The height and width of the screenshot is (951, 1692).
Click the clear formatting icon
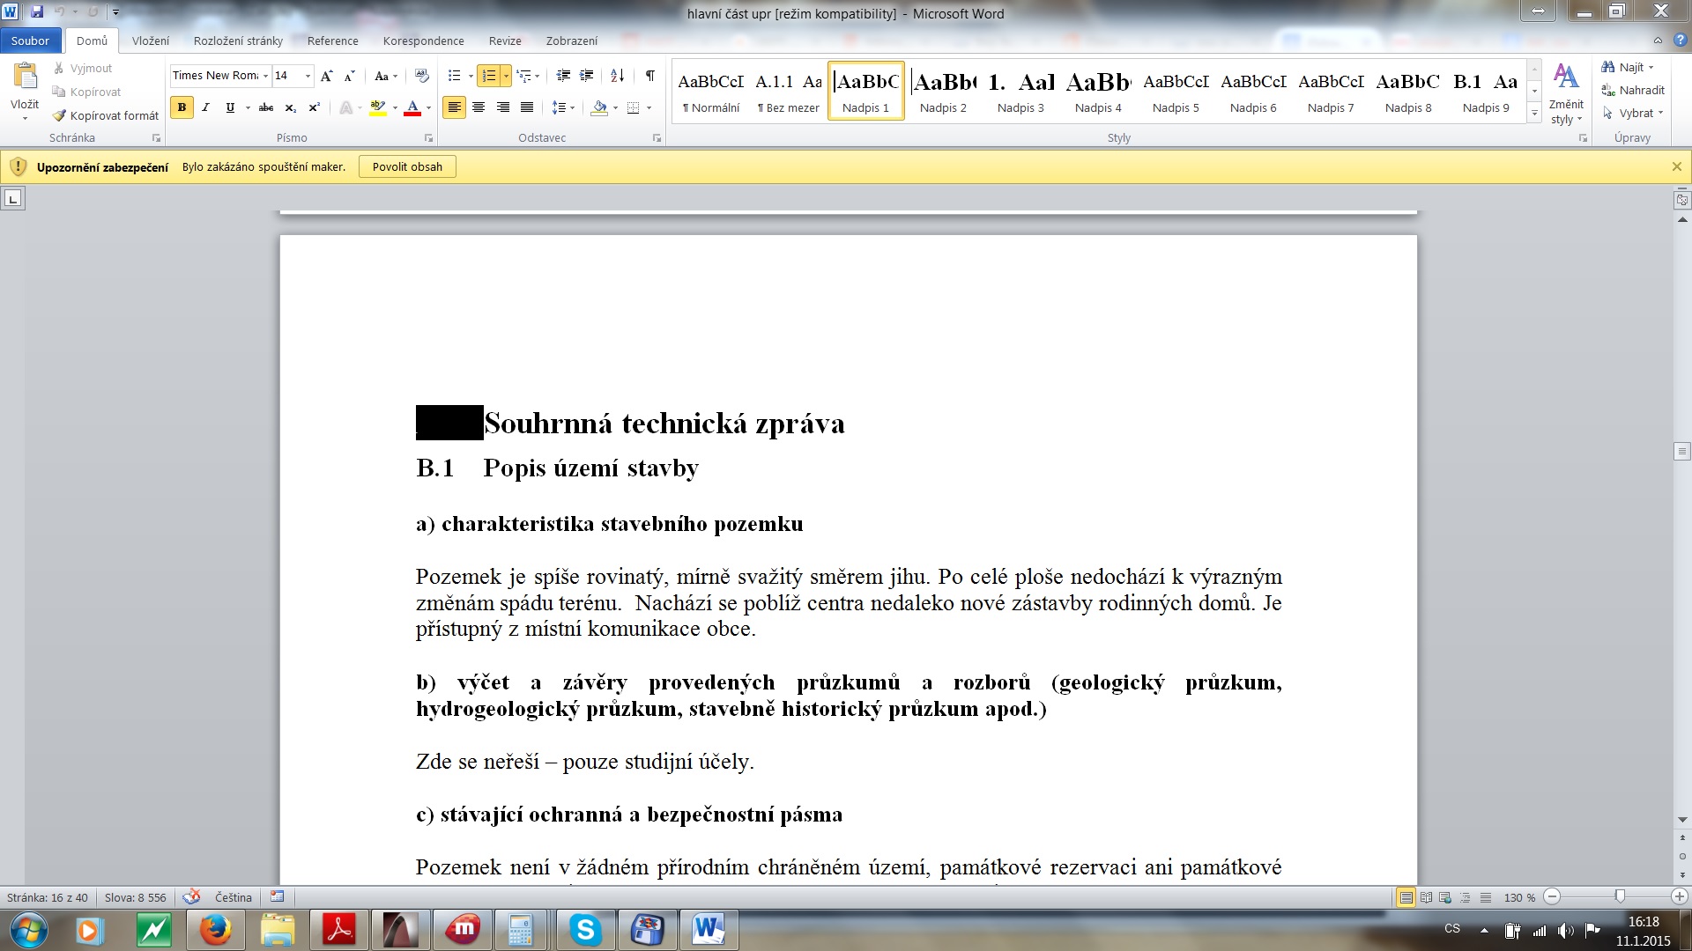click(x=421, y=76)
